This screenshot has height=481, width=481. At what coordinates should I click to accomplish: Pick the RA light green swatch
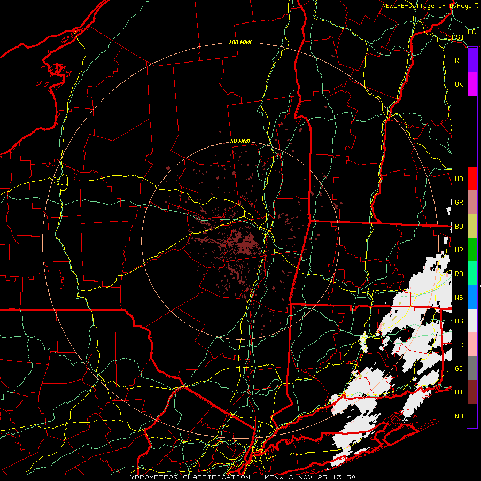point(472,274)
